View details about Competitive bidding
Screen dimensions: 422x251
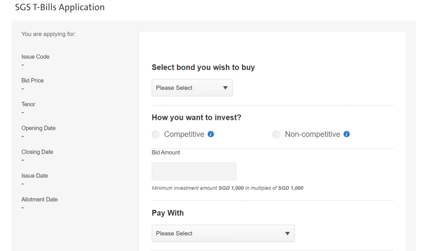click(x=211, y=134)
